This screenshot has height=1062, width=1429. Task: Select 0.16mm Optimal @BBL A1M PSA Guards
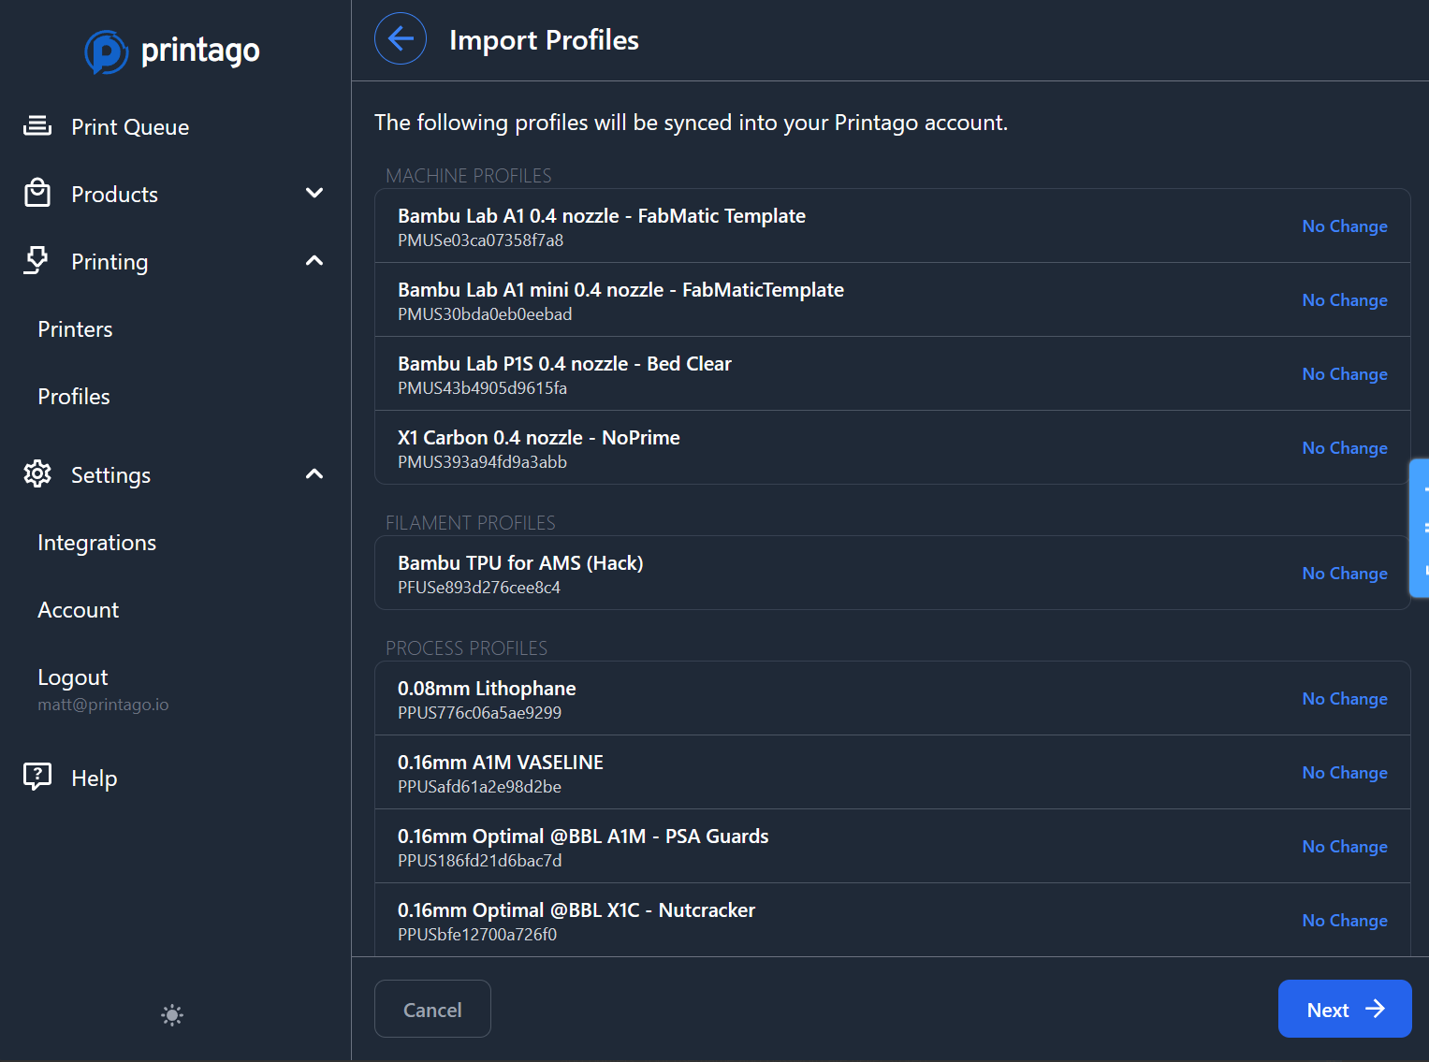point(583,837)
